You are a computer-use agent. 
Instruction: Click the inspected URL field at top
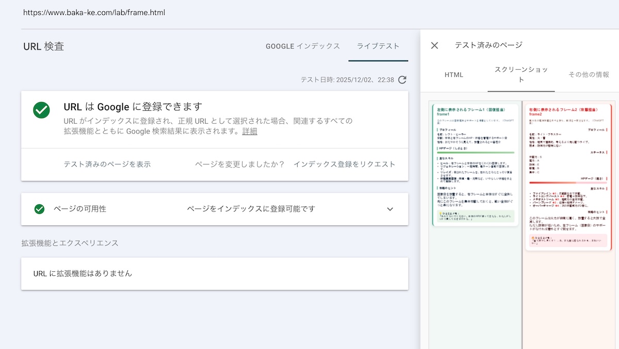pos(94,12)
